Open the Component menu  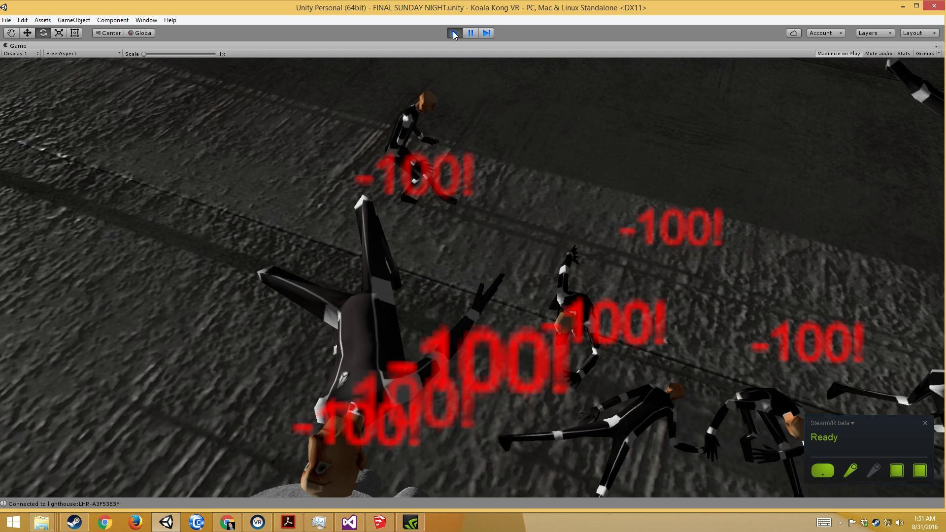click(x=113, y=20)
